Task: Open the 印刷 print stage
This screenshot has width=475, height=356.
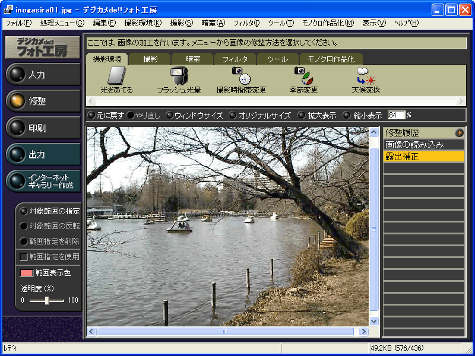Action: (x=43, y=128)
